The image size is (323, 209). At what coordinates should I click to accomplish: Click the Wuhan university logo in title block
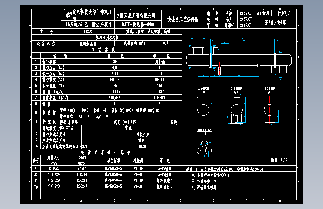[68, 15]
